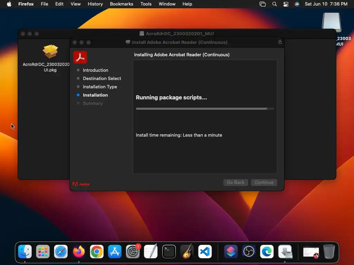Click 'Running package scripts...' status text
354x265 pixels.
(x=171, y=97)
